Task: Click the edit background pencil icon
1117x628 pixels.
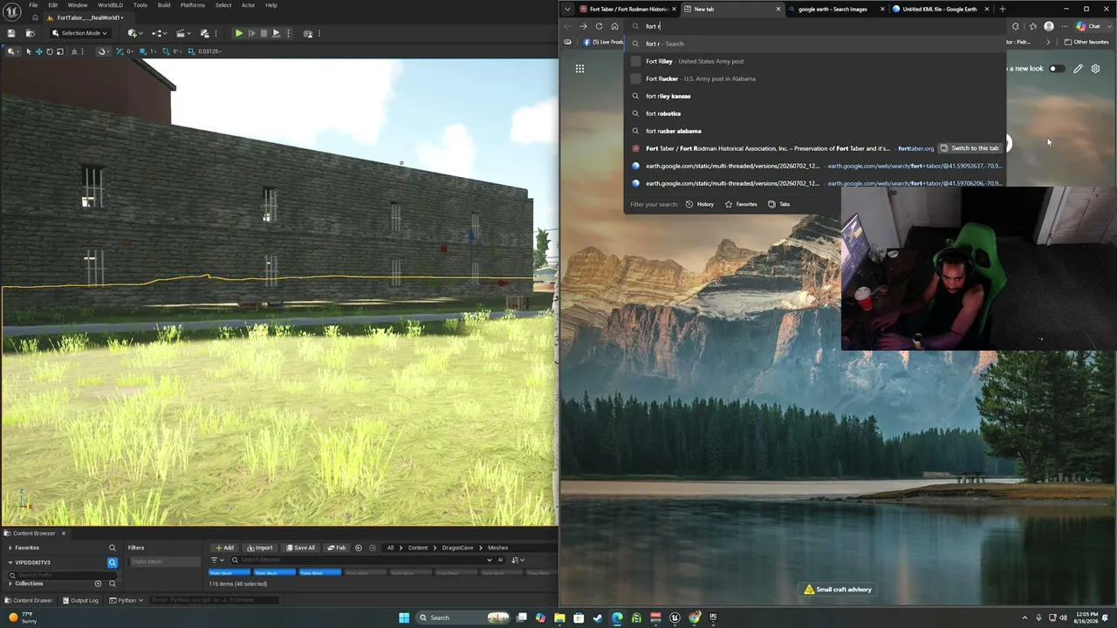Action: click(x=1078, y=69)
